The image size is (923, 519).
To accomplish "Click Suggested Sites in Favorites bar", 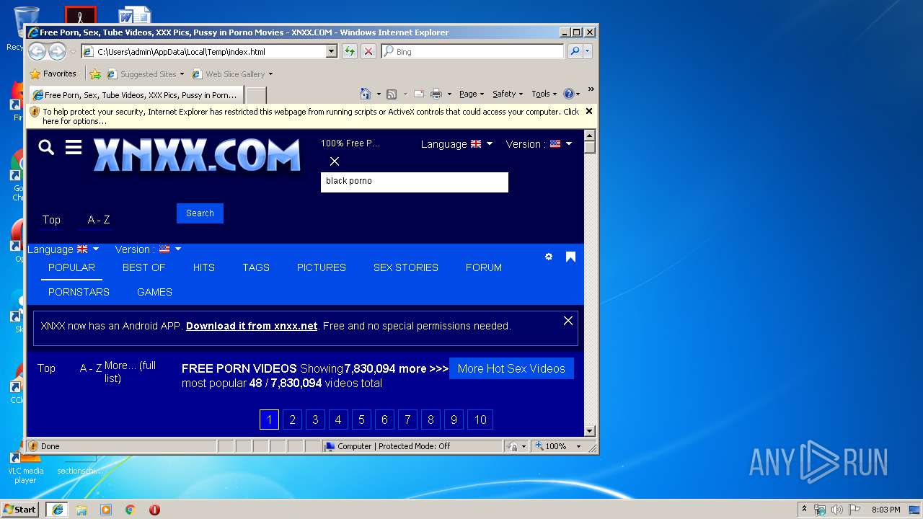I will (145, 74).
